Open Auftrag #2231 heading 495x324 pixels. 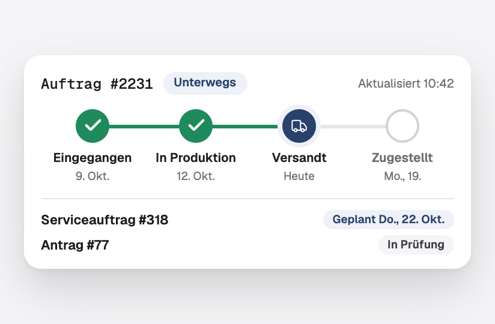[x=97, y=84]
